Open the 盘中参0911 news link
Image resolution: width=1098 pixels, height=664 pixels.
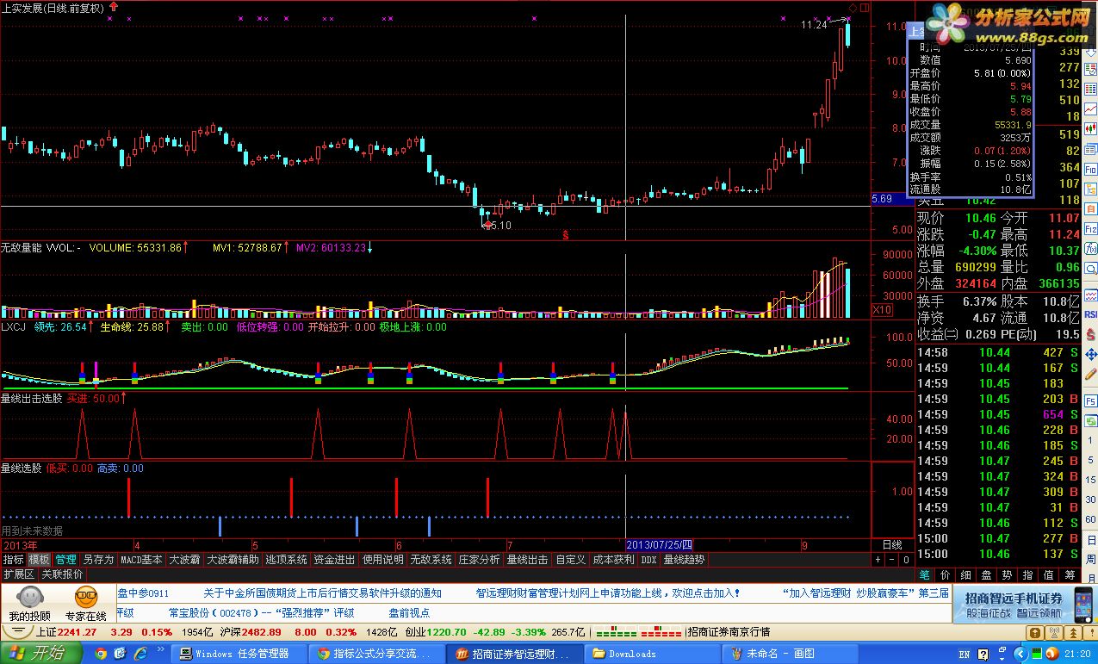coord(143,593)
